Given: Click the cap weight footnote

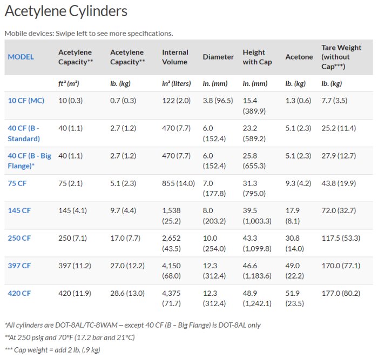Looking at the screenshot, I should click(52, 349).
